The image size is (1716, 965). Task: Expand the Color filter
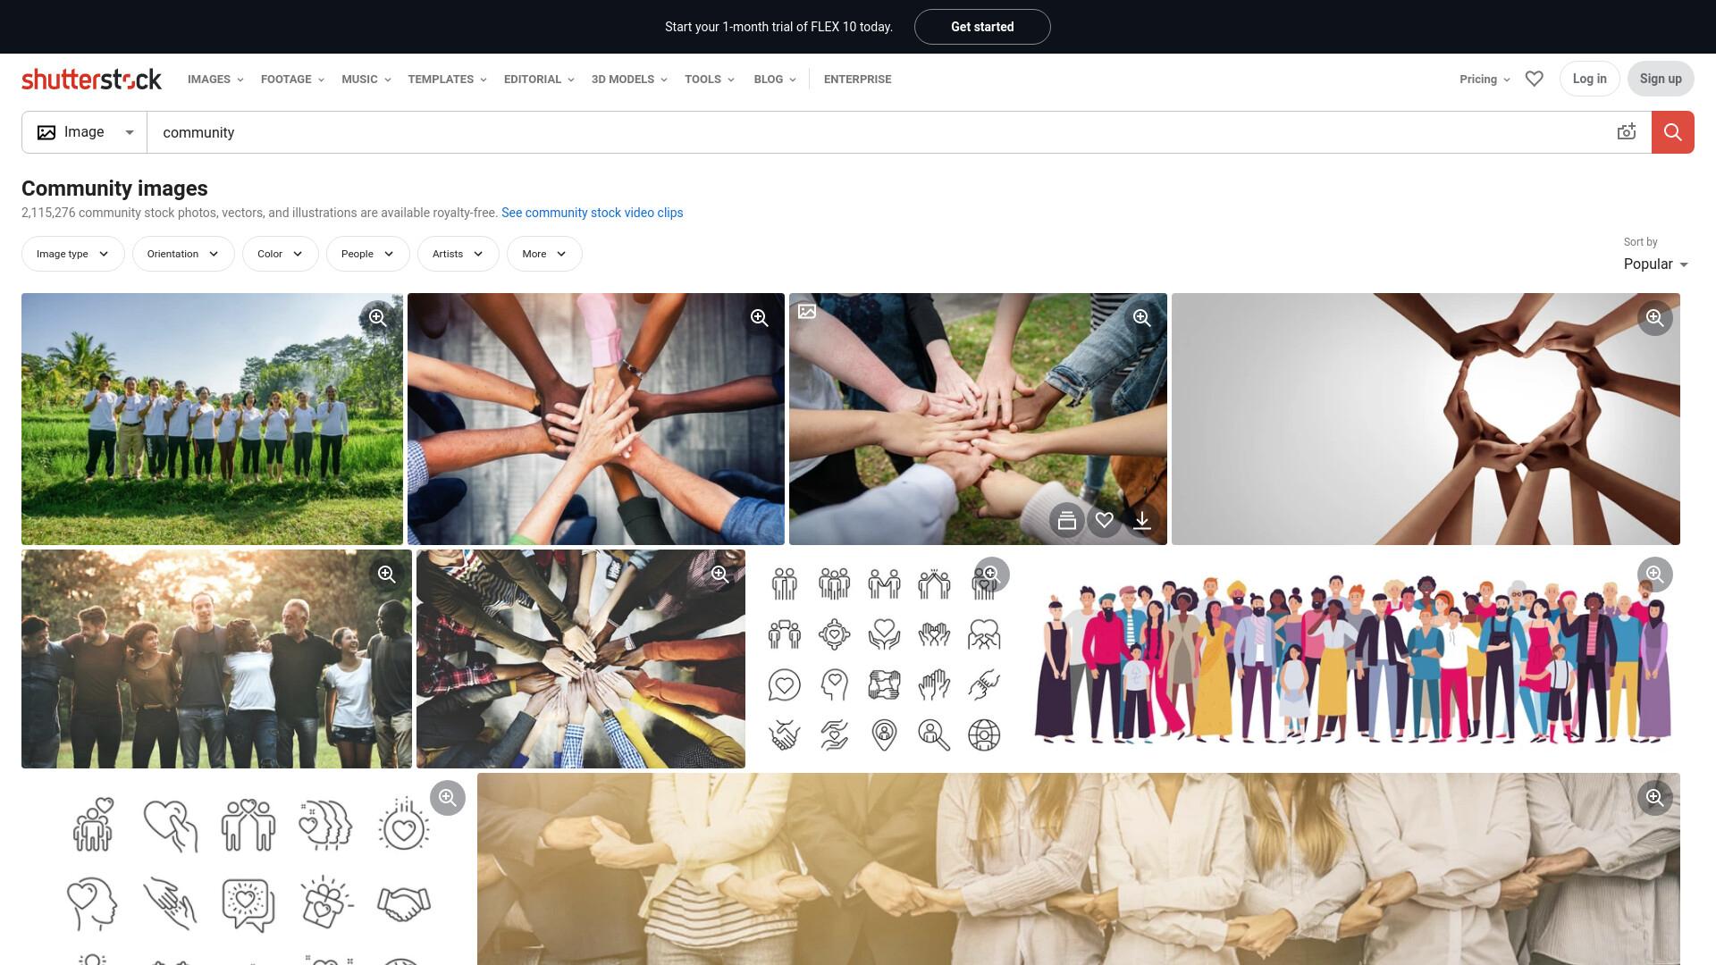(280, 254)
